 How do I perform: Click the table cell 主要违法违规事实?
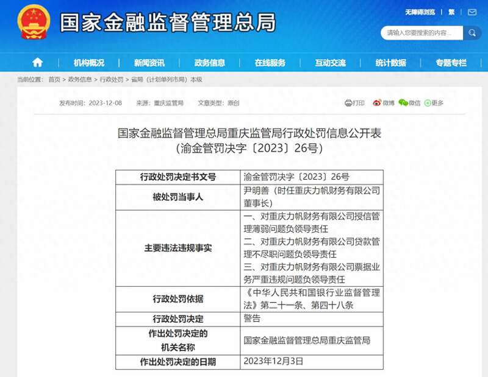[x=178, y=248]
